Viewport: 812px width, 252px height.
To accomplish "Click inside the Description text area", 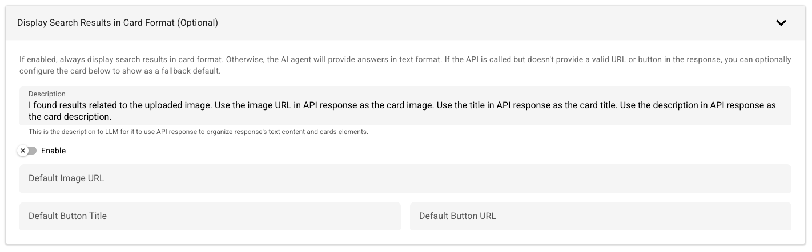I will (x=405, y=105).
